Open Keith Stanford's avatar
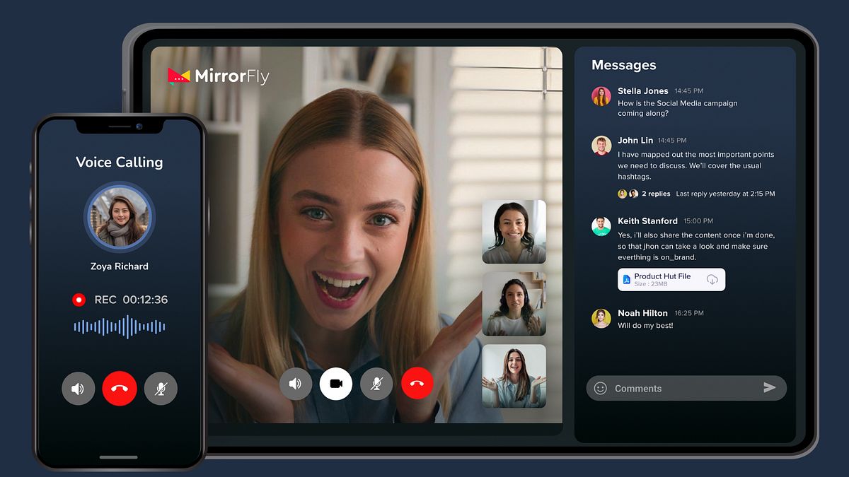849x477 pixels. click(x=601, y=226)
